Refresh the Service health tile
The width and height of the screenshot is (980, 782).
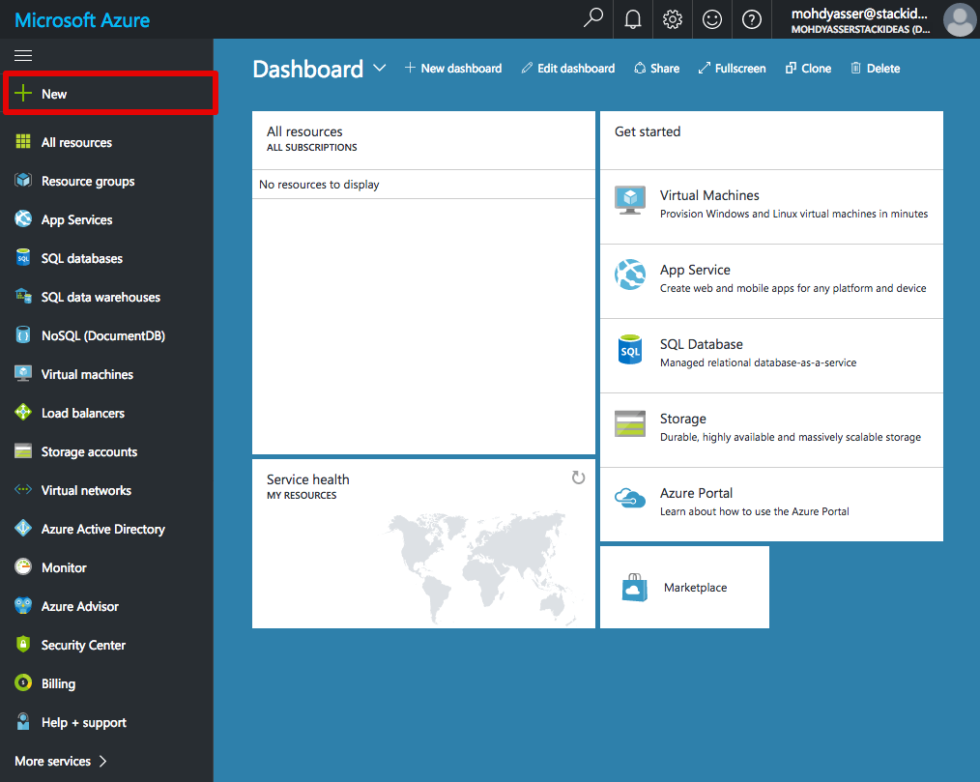[578, 478]
